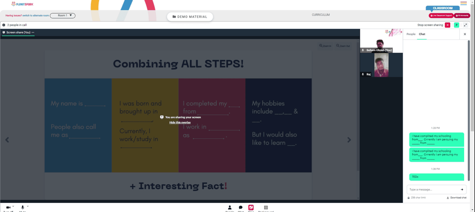Click the Zoom Out magnifier
Viewport: 475px width, 212px height.
(343, 46)
